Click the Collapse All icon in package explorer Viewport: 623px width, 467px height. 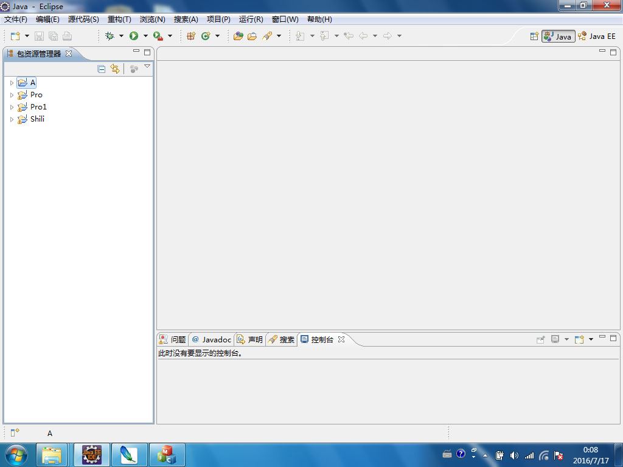click(102, 69)
